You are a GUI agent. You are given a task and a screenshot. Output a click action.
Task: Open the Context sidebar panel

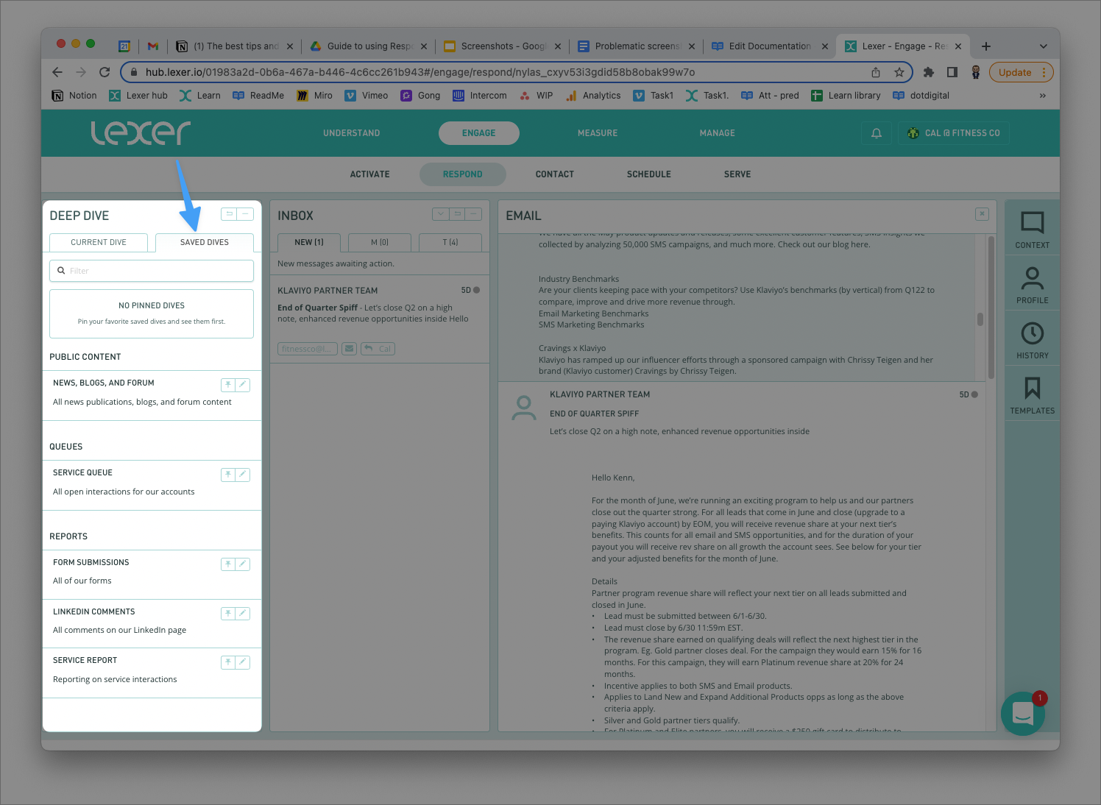(x=1032, y=230)
